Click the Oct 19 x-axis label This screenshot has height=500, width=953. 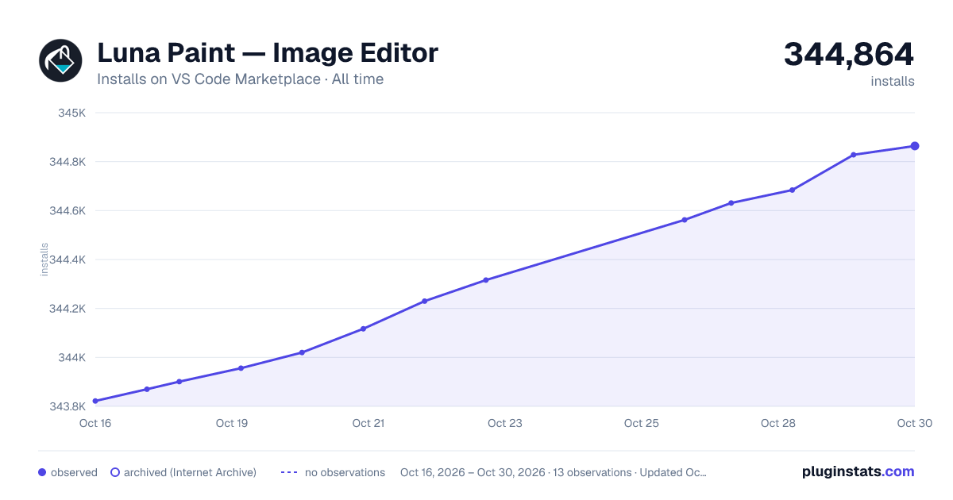[232, 423]
